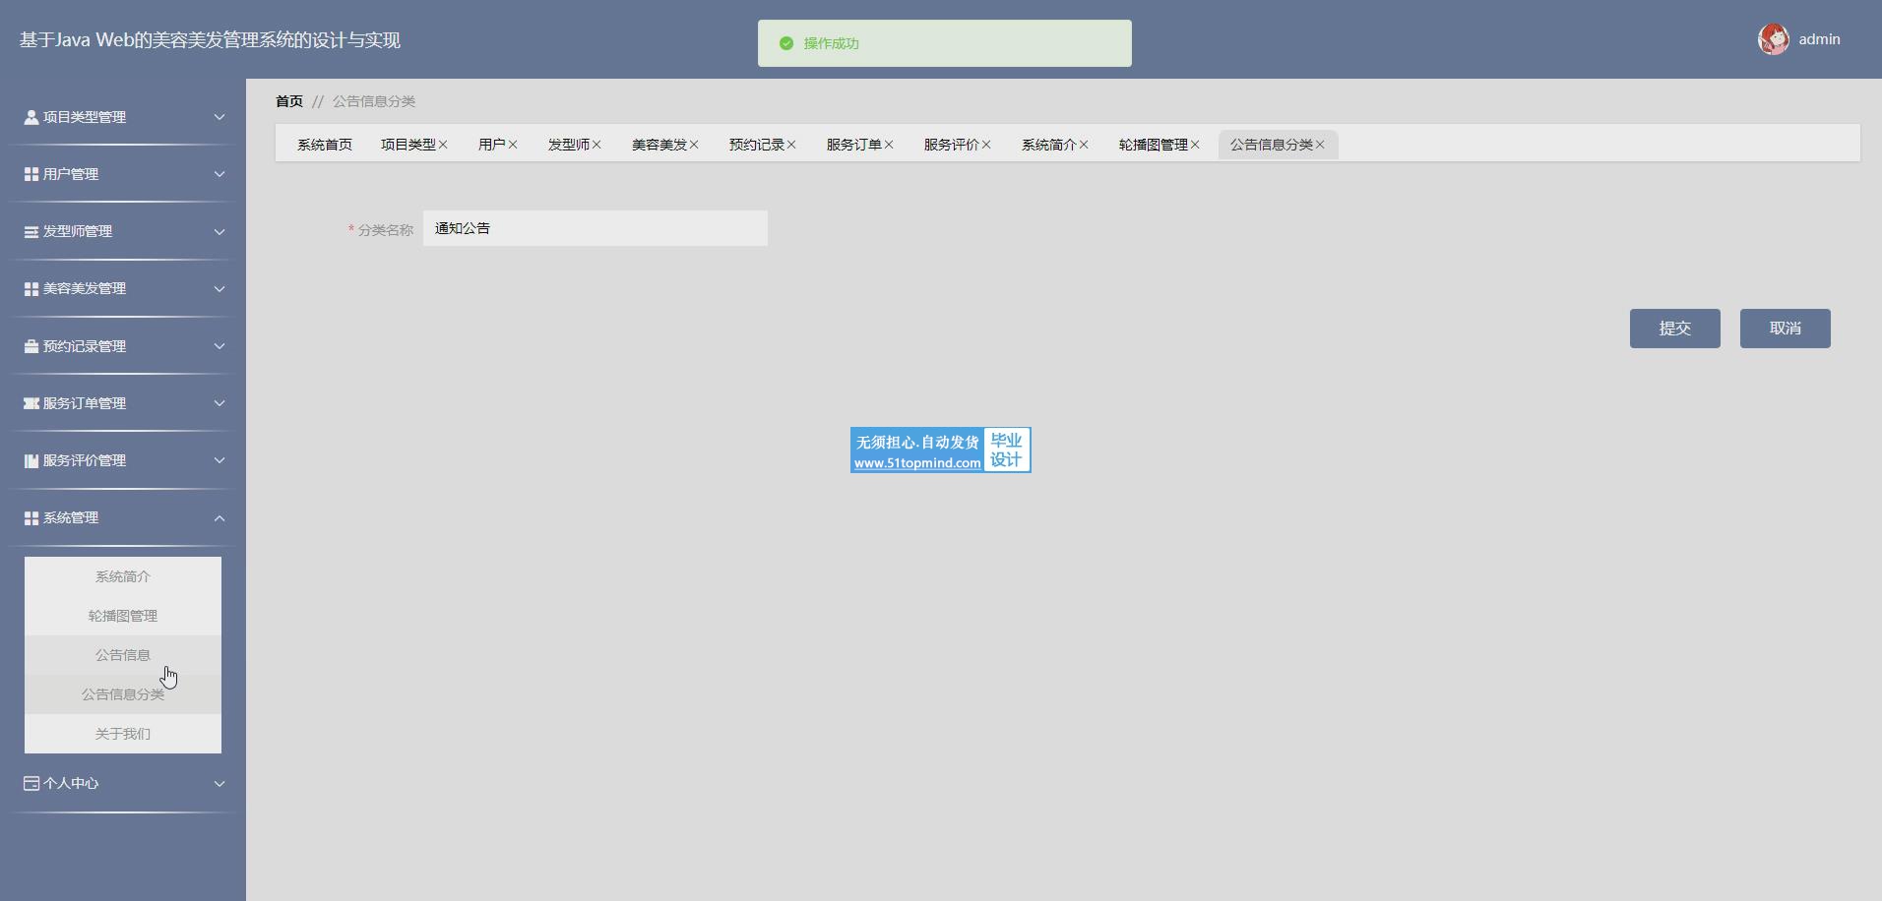The height and width of the screenshot is (901, 1882).
Task: Expand 预约记录管理 menu chevron
Action: [220, 346]
